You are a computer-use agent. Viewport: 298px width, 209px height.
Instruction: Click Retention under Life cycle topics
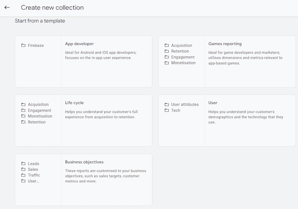coord(37,122)
